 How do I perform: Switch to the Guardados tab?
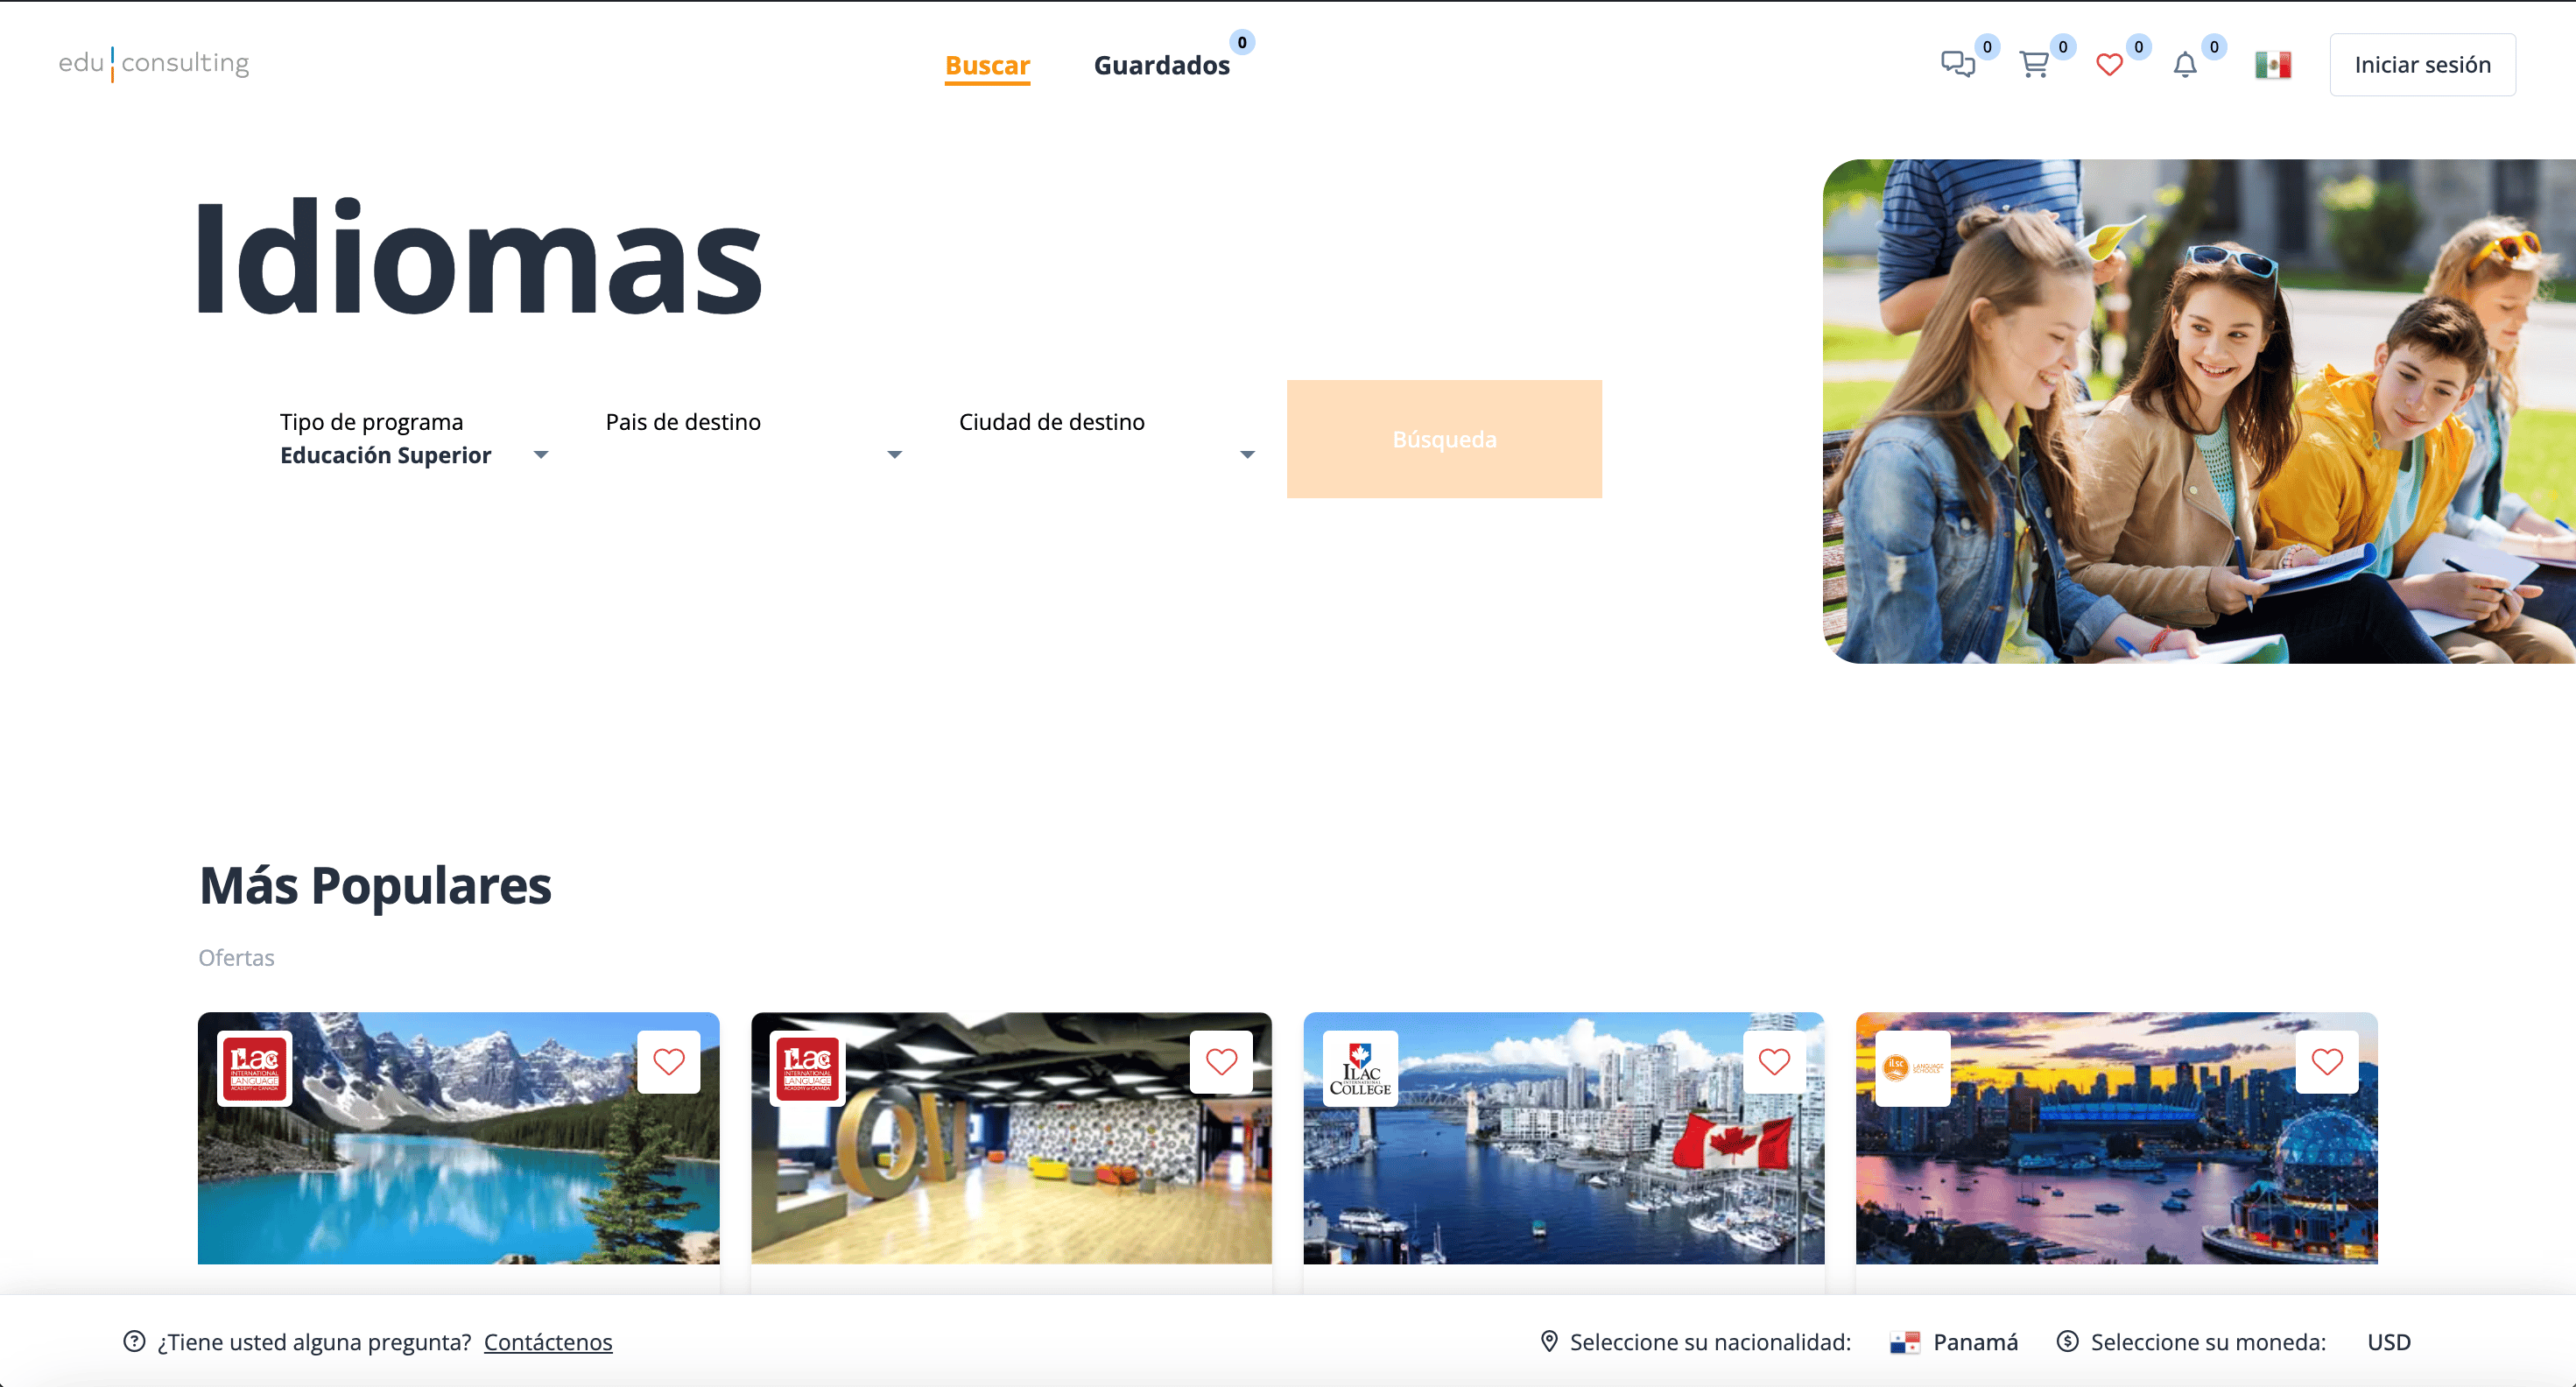(1162, 64)
